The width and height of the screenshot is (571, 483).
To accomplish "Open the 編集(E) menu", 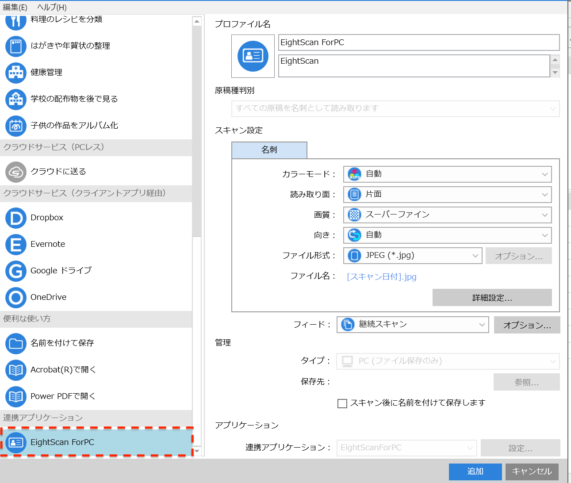I will pyautogui.click(x=15, y=8).
